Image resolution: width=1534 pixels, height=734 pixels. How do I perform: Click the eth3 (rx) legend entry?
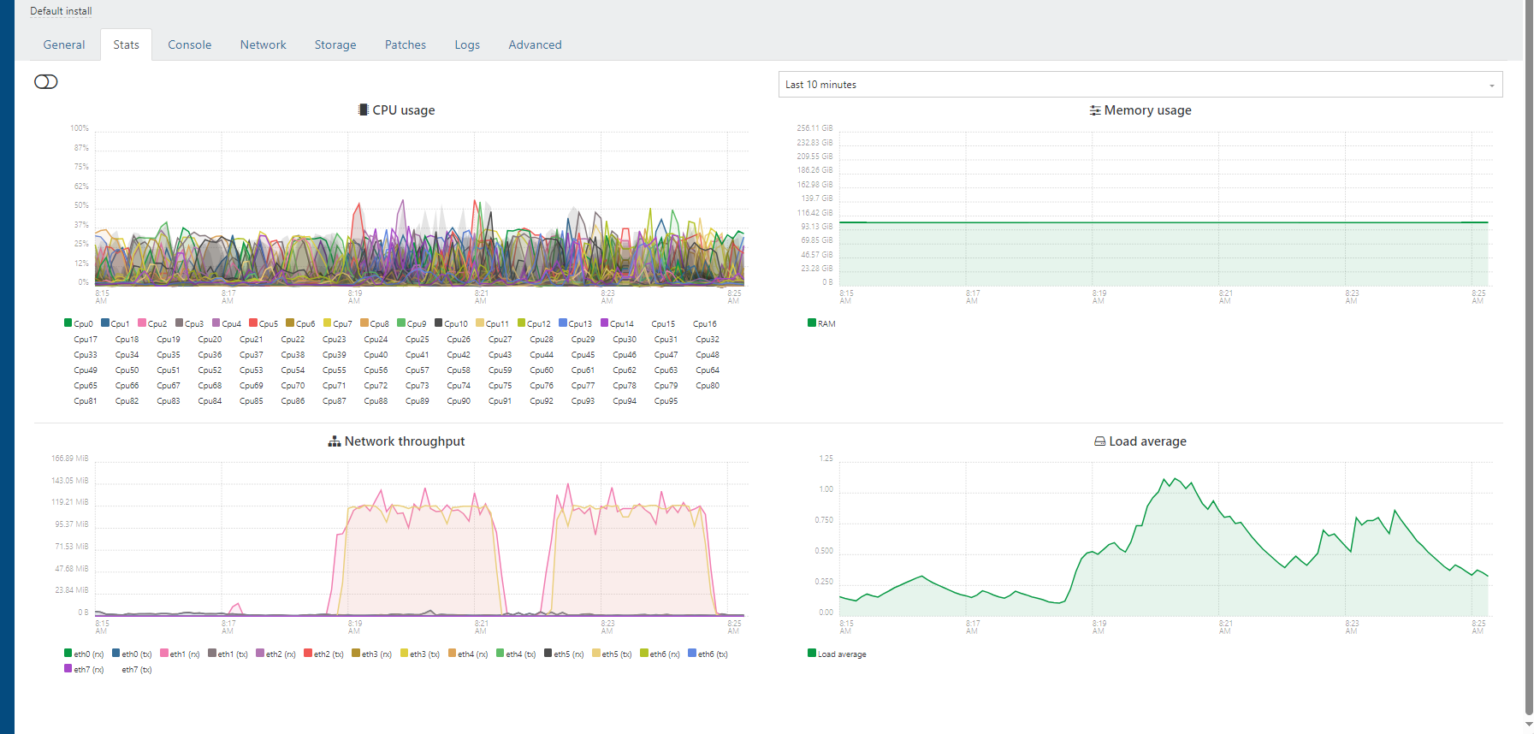371,654
